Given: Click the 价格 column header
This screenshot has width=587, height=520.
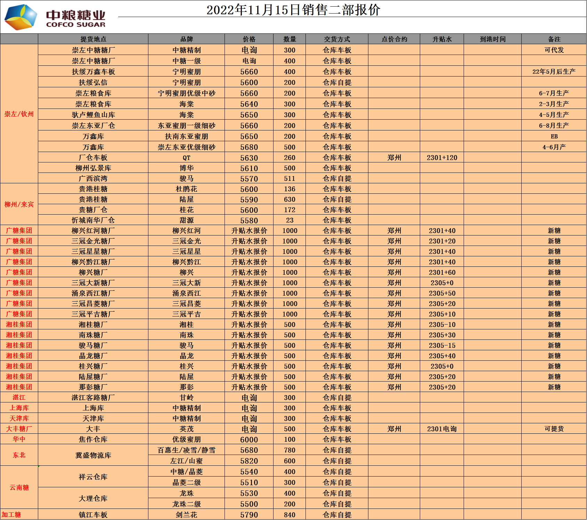Looking at the screenshot, I should (249, 39).
